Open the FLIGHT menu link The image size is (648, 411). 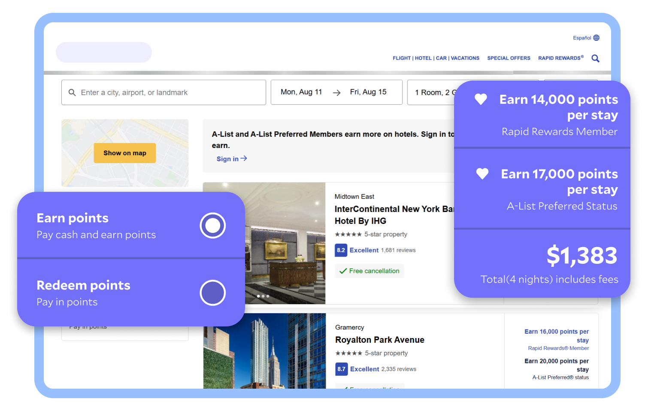coord(402,58)
